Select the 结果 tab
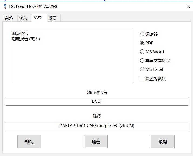The image size is (193, 156). click(38, 18)
